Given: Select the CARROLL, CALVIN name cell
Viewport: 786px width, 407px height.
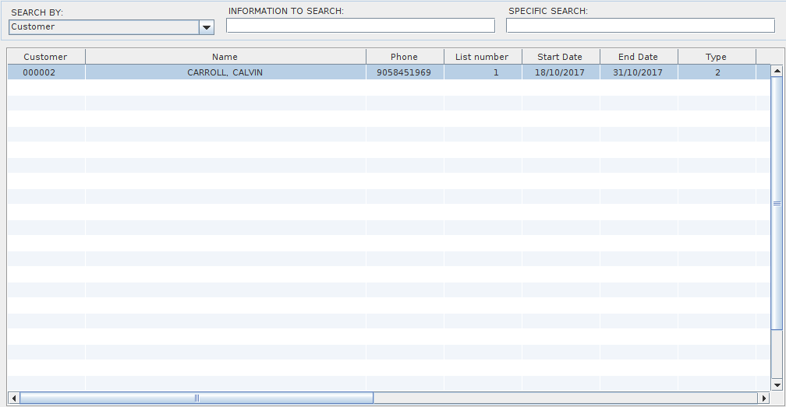Looking at the screenshot, I should 225,72.
